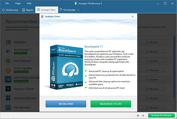Select BoostSpeed 11 in the product list

pos(23,50)
